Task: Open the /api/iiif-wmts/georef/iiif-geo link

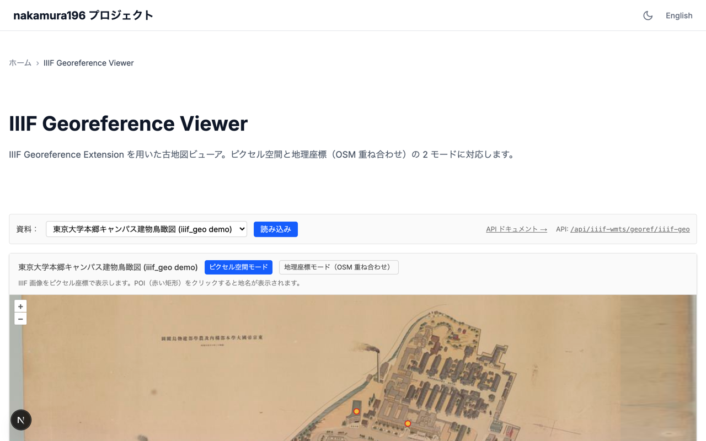Action: coord(630,229)
